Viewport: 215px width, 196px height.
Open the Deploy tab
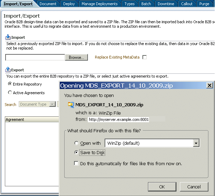(69, 4)
